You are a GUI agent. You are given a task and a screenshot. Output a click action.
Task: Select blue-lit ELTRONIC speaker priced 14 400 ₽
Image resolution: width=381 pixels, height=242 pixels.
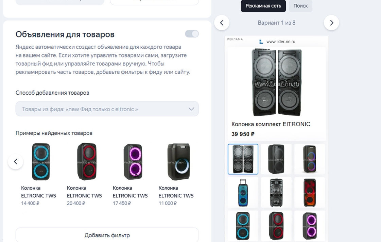coord(41,162)
